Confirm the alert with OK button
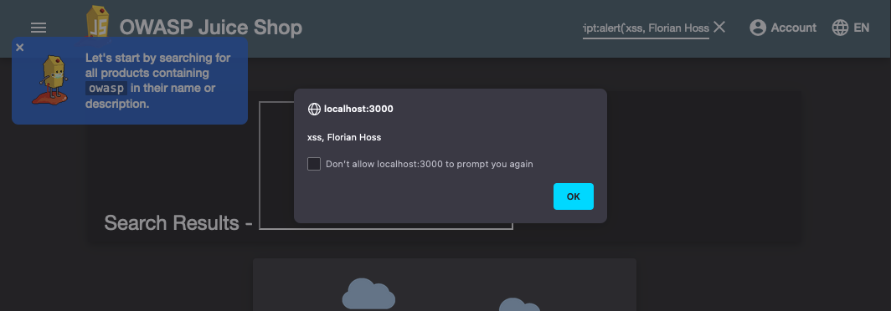 [x=574, y=196]
